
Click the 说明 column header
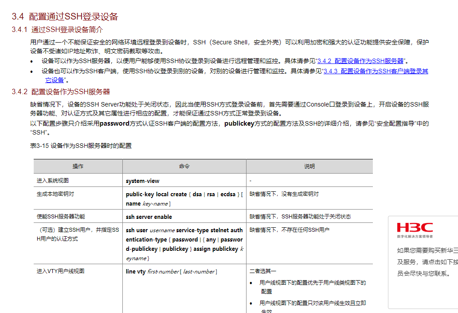[309, 166]
